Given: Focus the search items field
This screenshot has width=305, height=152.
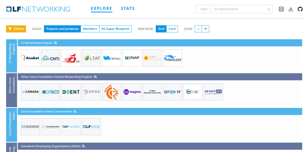Looking at the screenshot, I should coord(234,9).
